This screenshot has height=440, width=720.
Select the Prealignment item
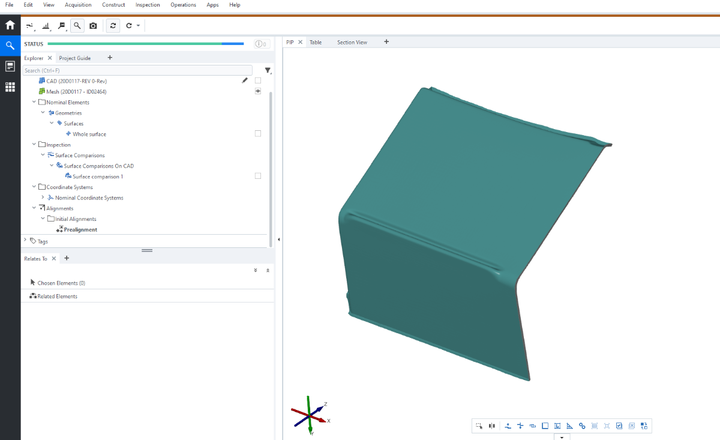tap(80, 230)
